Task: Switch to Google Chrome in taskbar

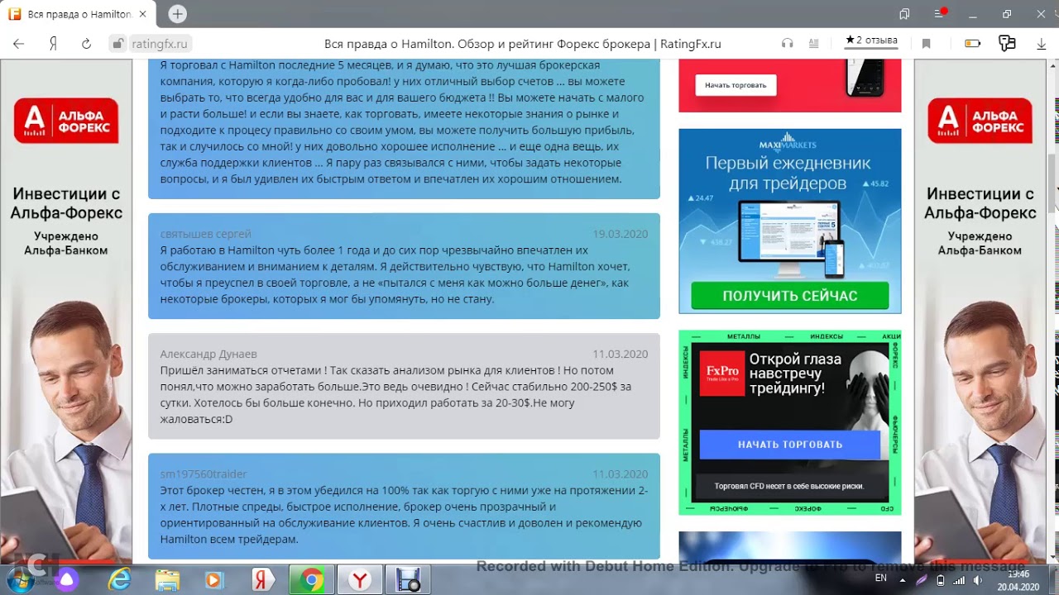Action: pyautogui.click(x=312, y=580)
